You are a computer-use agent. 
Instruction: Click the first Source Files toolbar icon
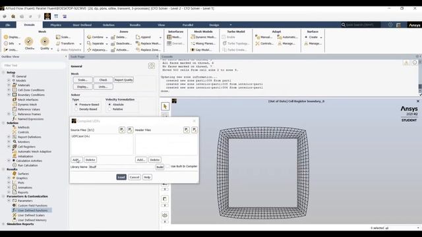tap(122, 130)
